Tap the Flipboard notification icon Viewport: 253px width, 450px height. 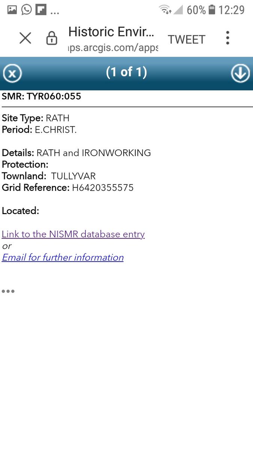(x=41, y=10)
